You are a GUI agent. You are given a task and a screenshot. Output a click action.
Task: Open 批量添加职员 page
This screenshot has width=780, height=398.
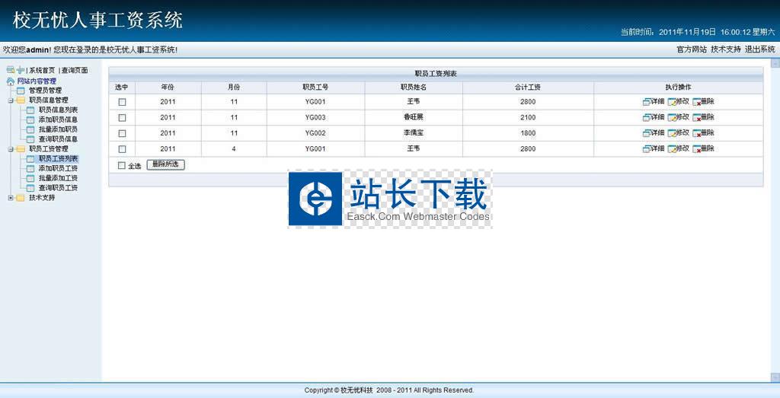pyautogui.click(x=58, y=129)
